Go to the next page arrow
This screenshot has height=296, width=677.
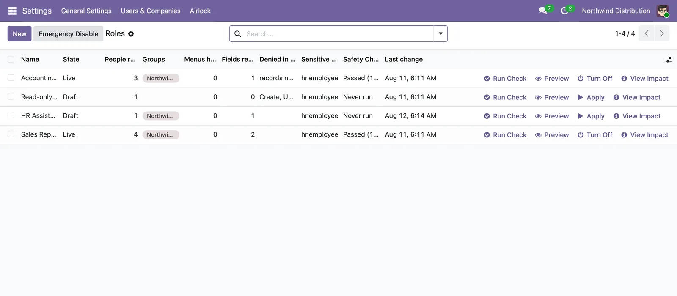[662, 33]
